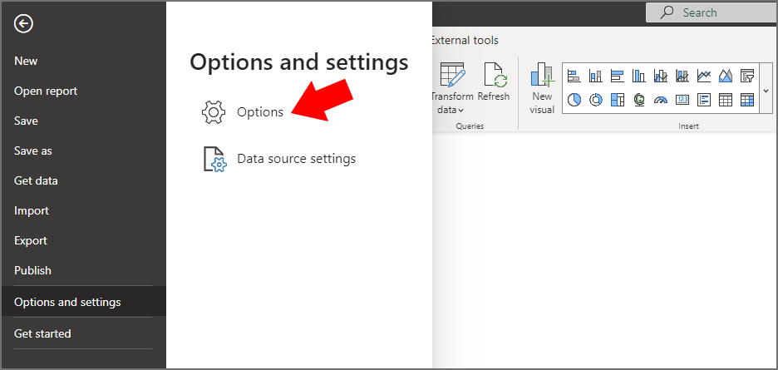Select the External tools ribbon tab
The width and height of the screenshot is (778, 370).
[x=465, y=40]
